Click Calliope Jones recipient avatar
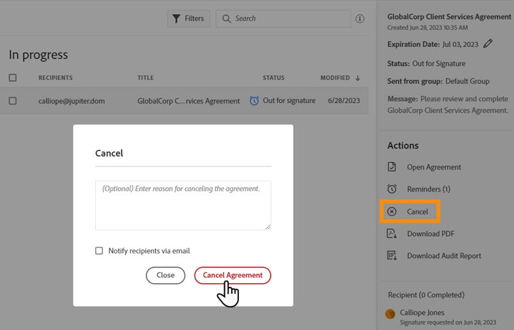Viewport: 514px width, 330px height. pyautogui.click(x=390, y=314)
